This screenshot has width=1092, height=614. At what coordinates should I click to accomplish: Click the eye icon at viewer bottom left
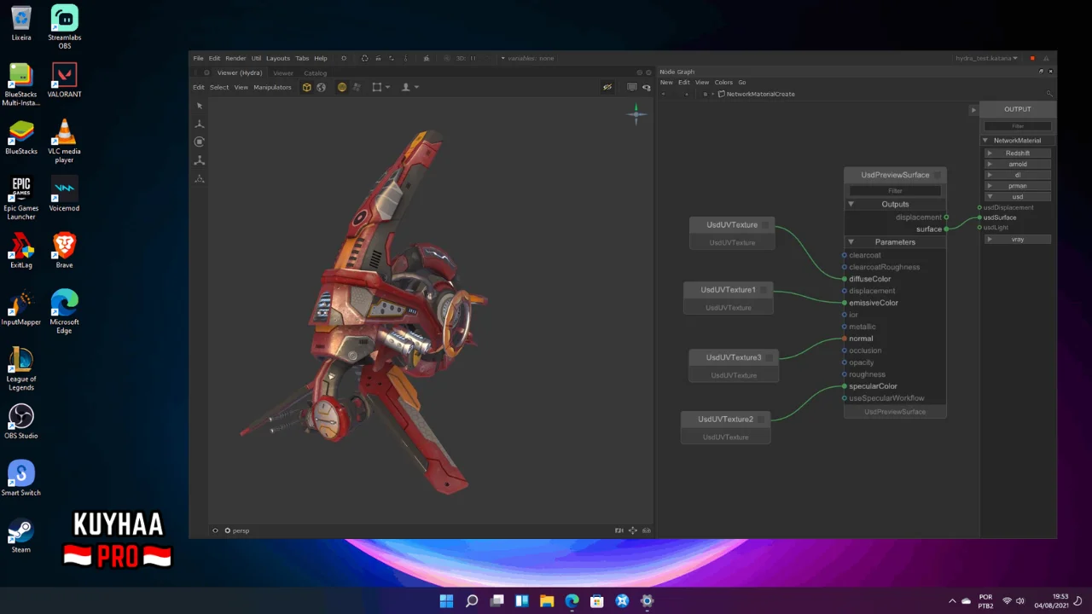pyautogui.click(x=215, y=530)
